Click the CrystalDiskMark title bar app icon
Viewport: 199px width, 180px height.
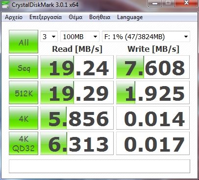(x=5, y=4)
